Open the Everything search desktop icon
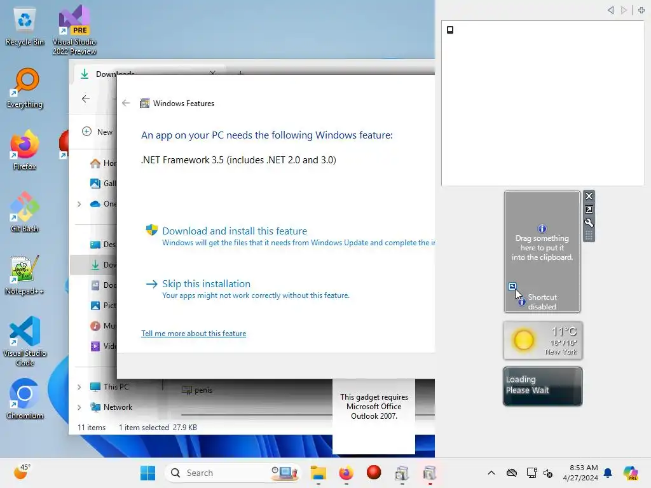 (25, 88)
